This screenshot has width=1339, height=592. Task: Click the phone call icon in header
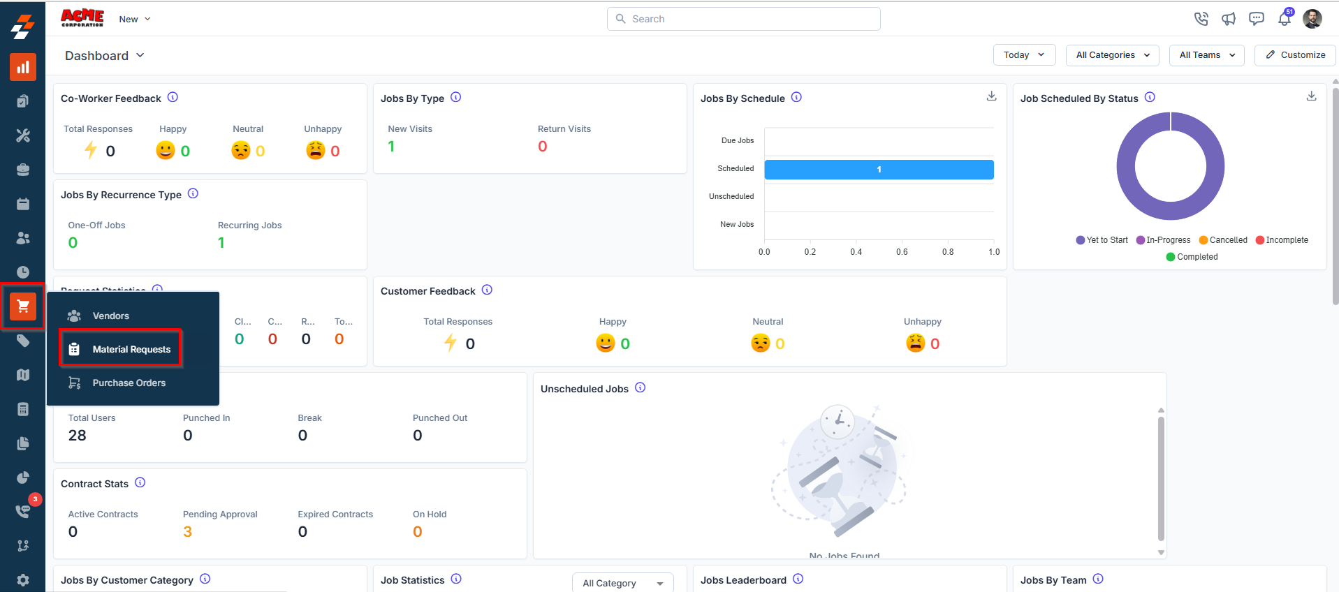click(x=1201, y=19)
